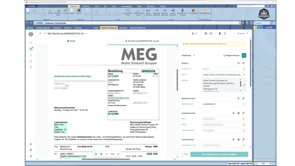Click the Aktualisieren ribbon icon

[193, 11]
